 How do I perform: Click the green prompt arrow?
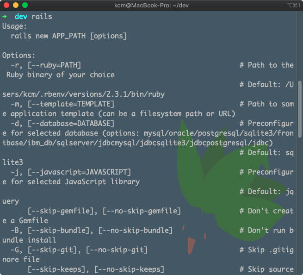[x=5, y=17]
